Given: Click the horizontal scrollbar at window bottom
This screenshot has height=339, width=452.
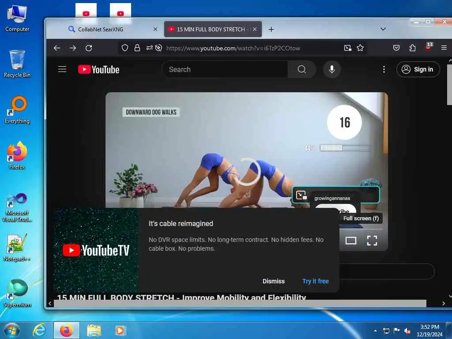Looking at the screenshot, I should pyautogui.click(x=240, y=303).
